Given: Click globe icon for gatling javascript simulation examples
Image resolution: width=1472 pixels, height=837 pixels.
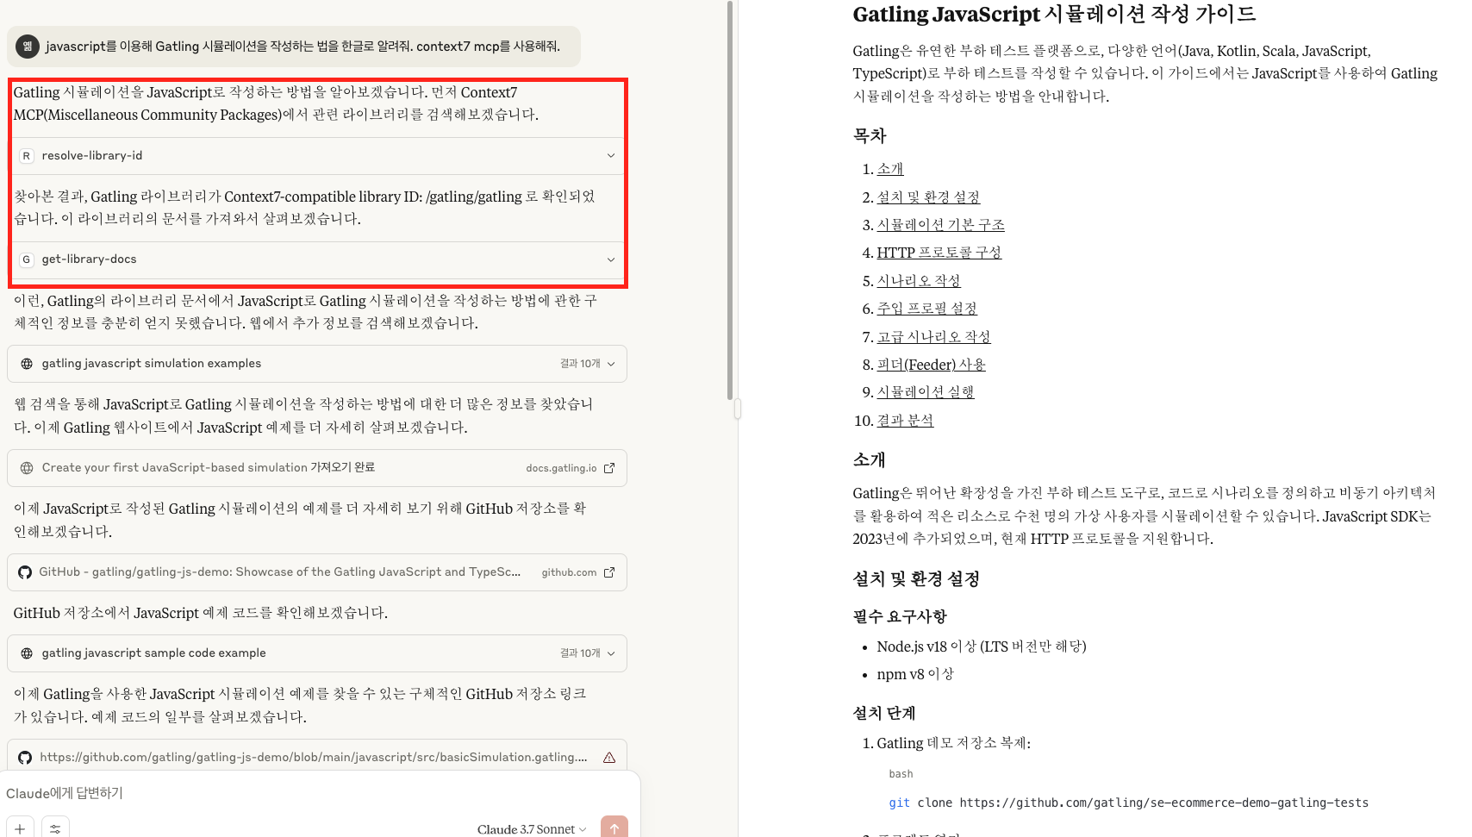Looking at the screenshot, I should [x=27, y=364].
